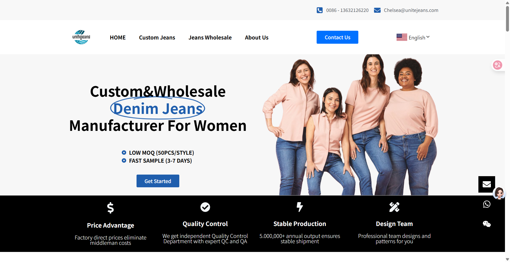
Task: Open the Custom Jeans menu
Action: (157, 38)
